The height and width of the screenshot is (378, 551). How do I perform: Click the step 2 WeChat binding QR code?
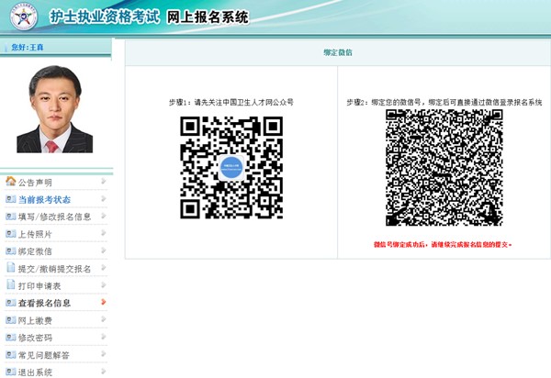[x=444, y=167]
